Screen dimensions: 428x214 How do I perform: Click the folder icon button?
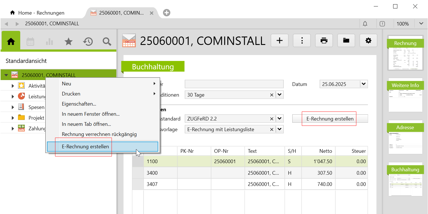click(346, 41)
